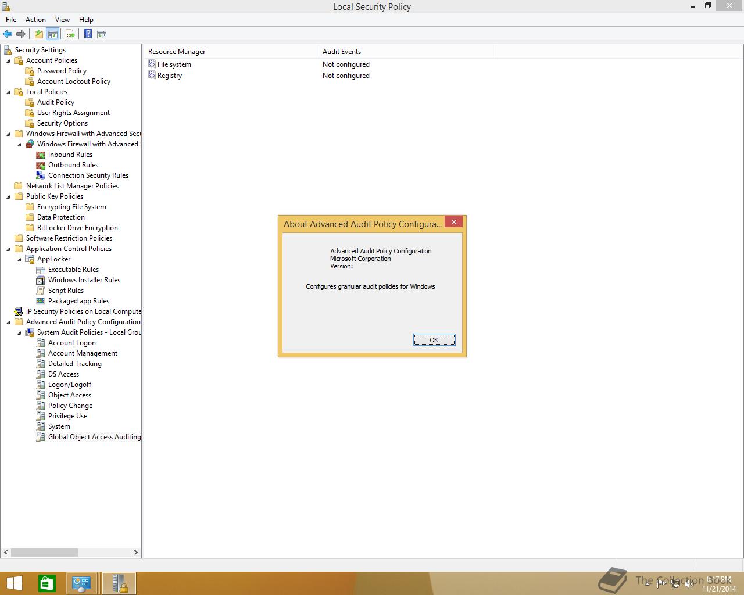This screenshot has height=595, width=744.
Task: Open the Control Panel taskbar icon
Action: coord(81,583)
